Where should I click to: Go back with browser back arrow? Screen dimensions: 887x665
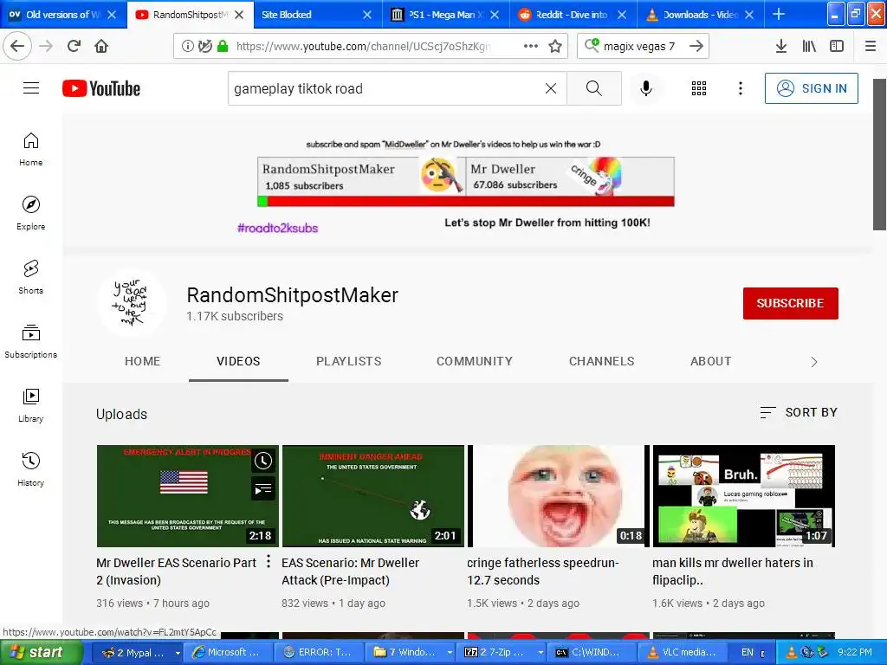[17, 46]
